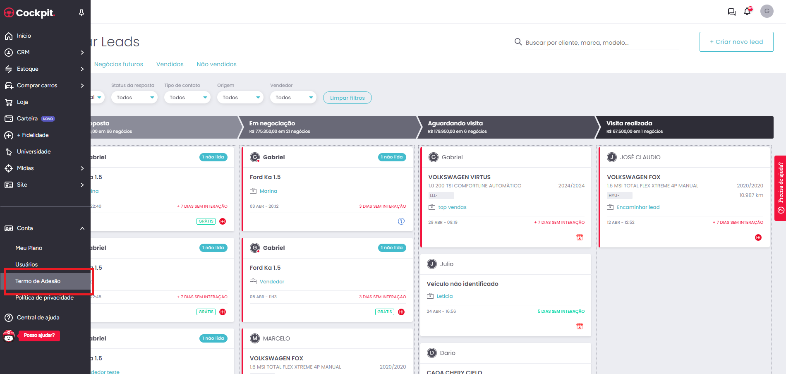Expand the Comprar carros chevron
Screen dimensions: 786x374
(82, 86)
